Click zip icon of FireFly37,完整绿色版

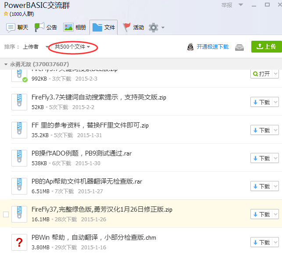click(x=19, y=214)
